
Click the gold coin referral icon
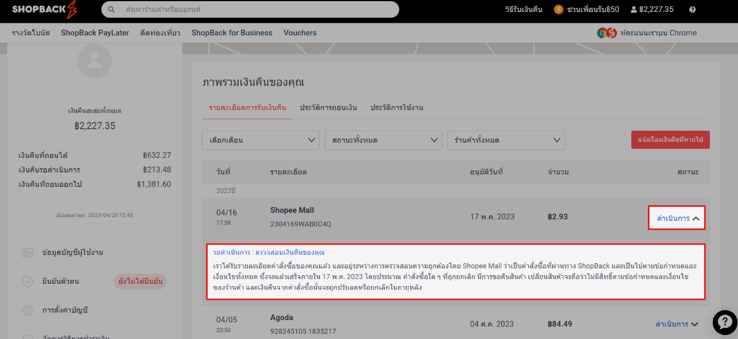(559, 10)
